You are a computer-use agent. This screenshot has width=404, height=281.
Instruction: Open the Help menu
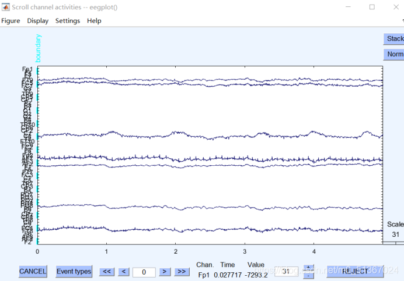94,21
